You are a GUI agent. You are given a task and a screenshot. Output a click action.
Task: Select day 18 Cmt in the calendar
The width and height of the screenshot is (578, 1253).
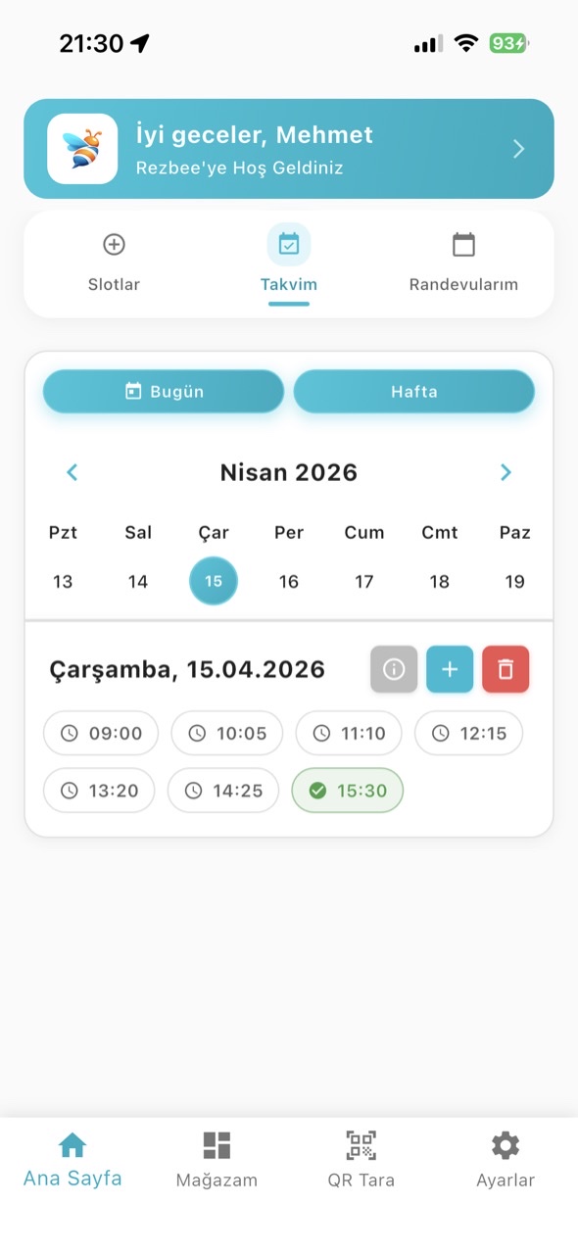(439, 580)
